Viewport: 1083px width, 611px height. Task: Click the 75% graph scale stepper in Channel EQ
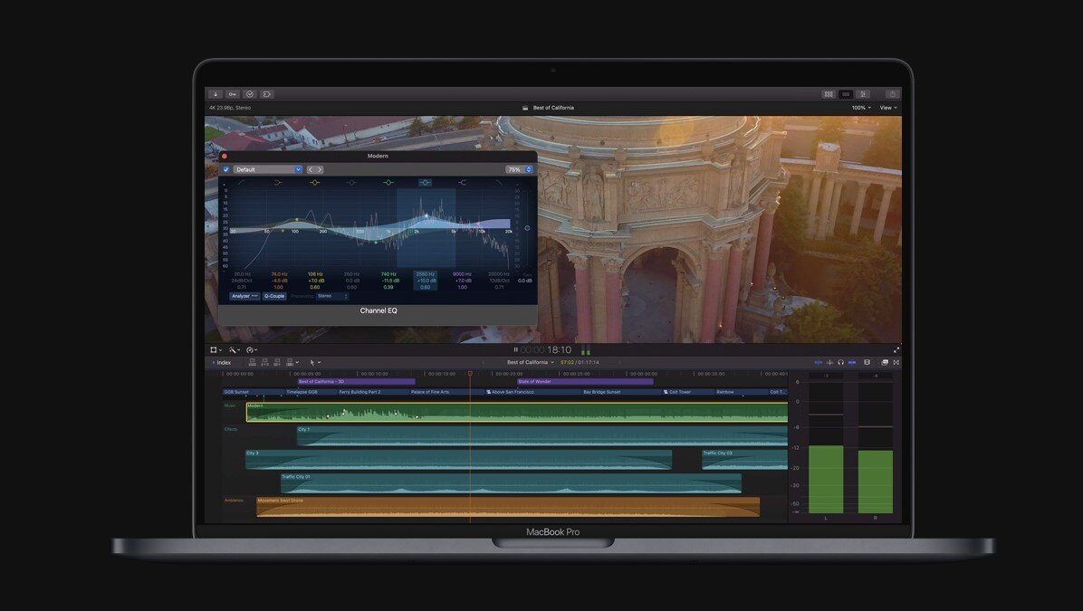[x=528, y=170]
